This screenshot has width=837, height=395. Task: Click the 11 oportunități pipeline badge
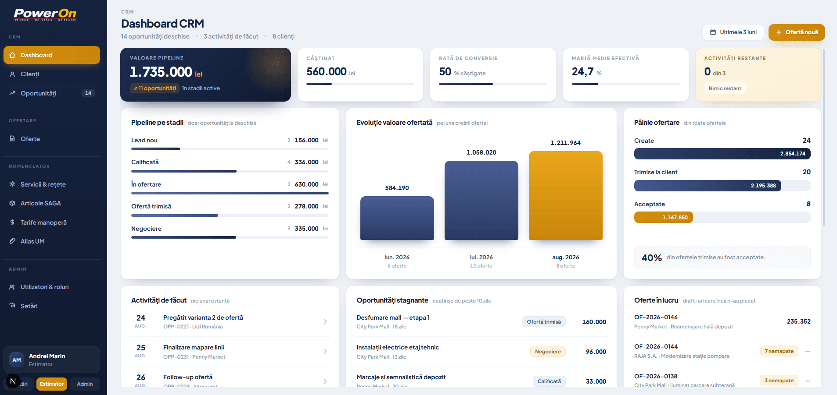(x=155, y=88)
